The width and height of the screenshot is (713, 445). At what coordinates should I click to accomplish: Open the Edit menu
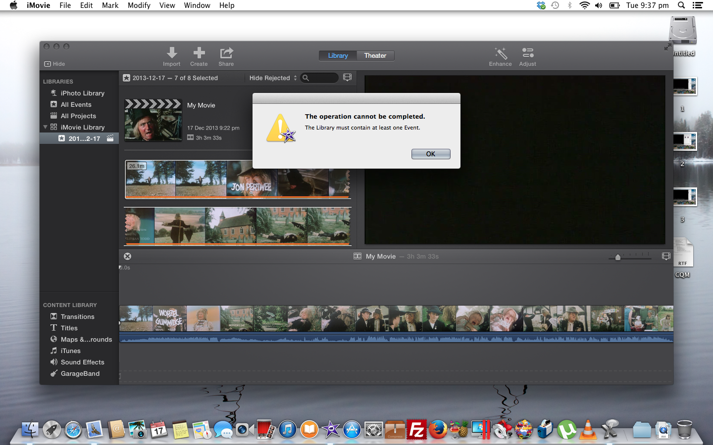87,5
